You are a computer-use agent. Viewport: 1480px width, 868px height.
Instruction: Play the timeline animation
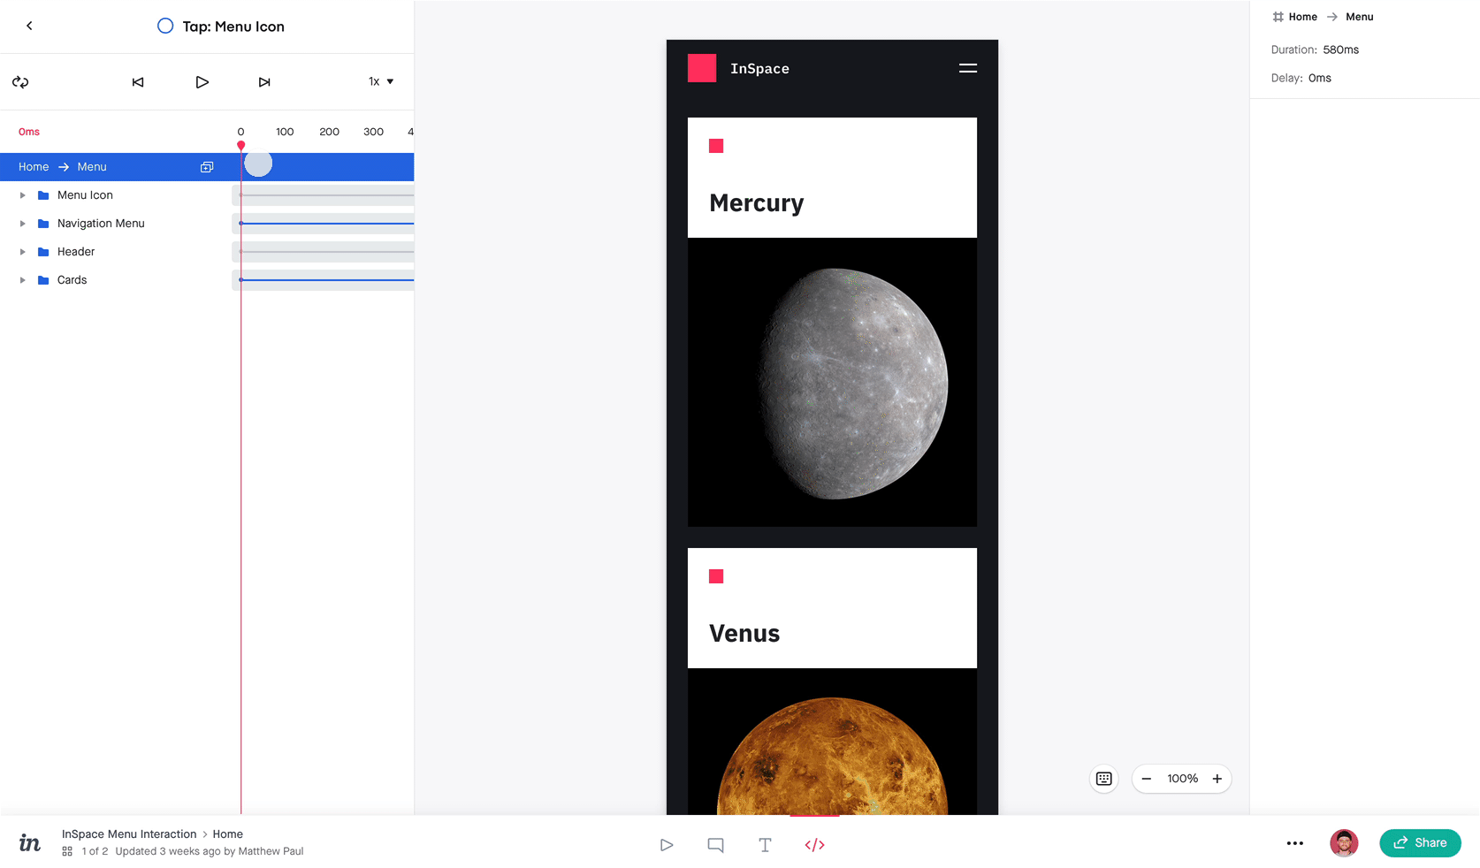pos(202,82)
